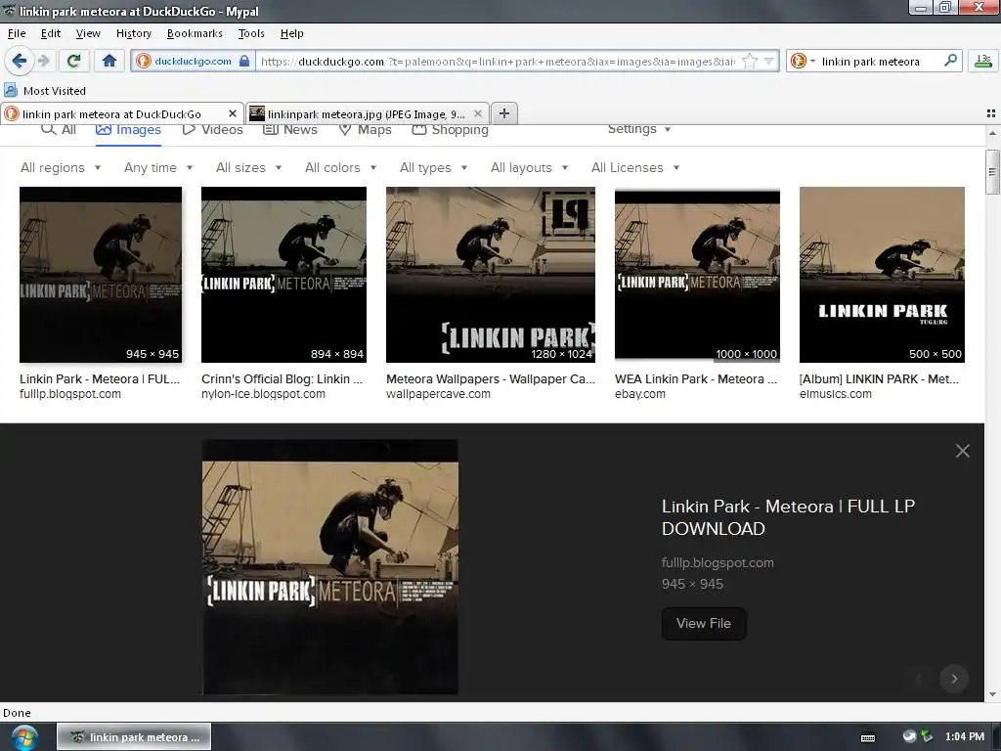Click the large Meteora preview image
This screenshot has width=1001, height=751.
click(330, 566)
